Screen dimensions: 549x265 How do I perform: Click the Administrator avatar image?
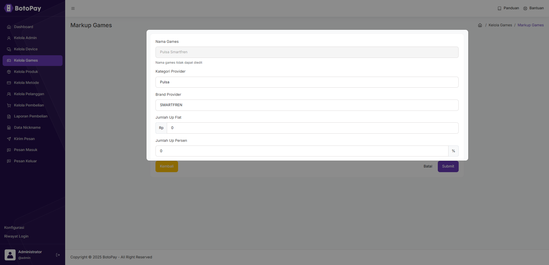[x=10, y=255]
